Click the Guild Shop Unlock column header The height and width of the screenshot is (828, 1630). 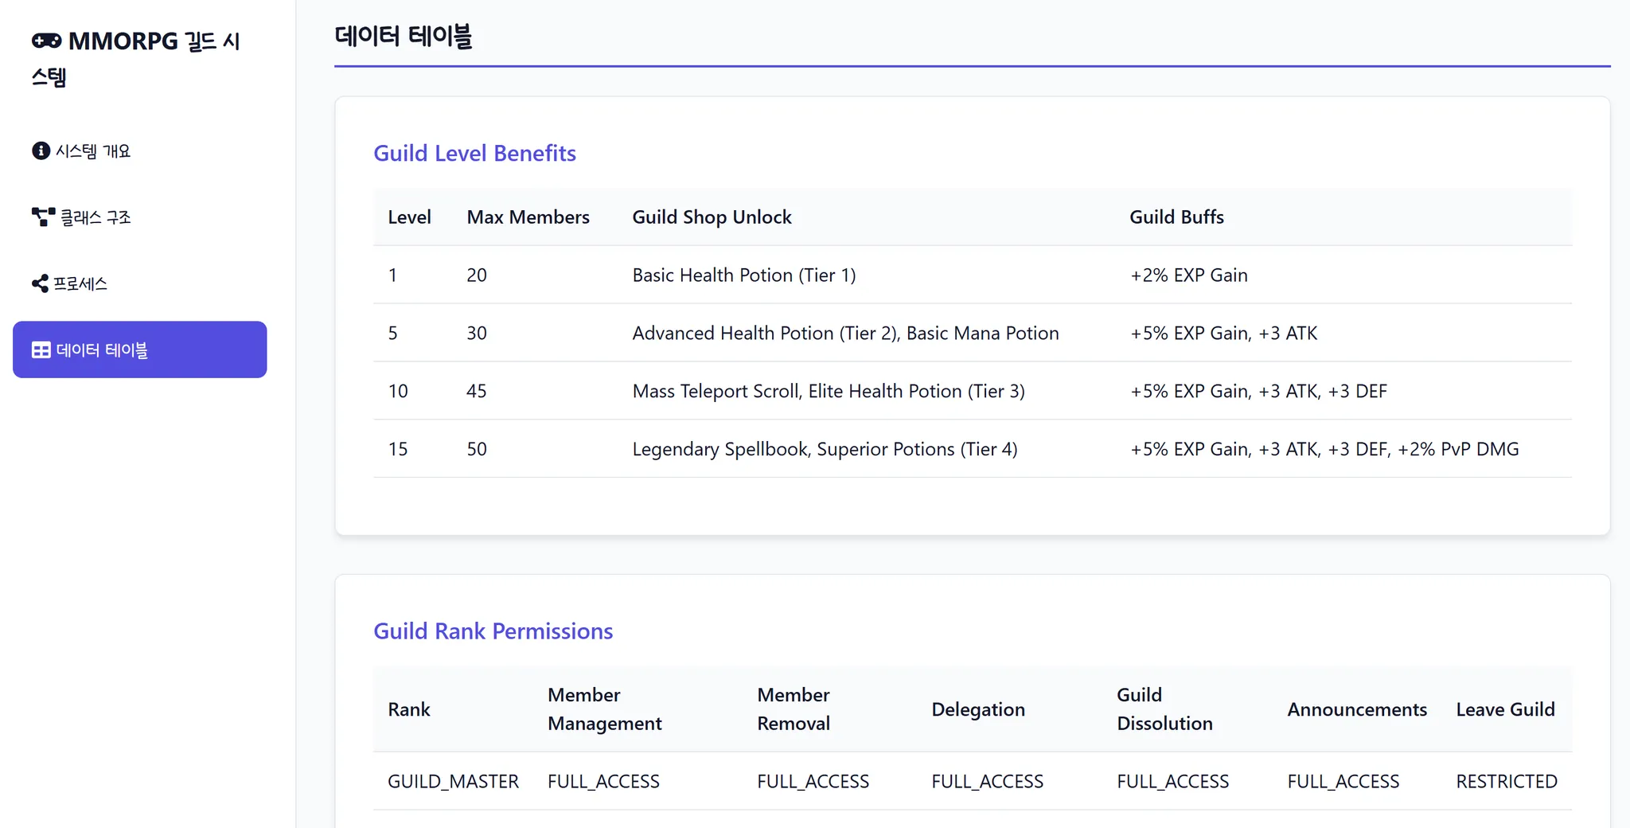pyautogui.click(x=712, y=217)
